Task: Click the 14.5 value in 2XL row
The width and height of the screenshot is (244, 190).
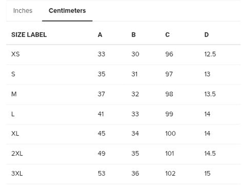Action: (x=210, y=154)
